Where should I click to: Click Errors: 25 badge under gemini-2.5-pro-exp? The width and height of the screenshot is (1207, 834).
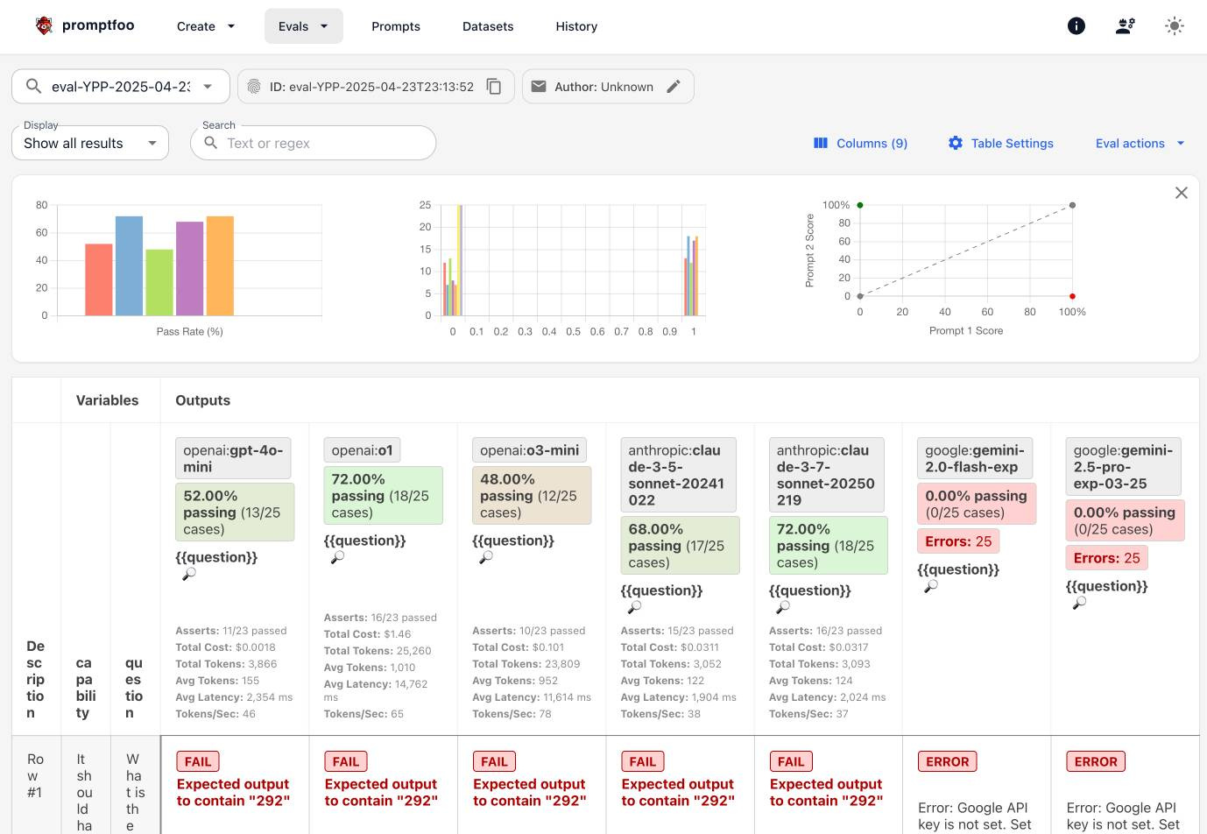coord(1107,558)
